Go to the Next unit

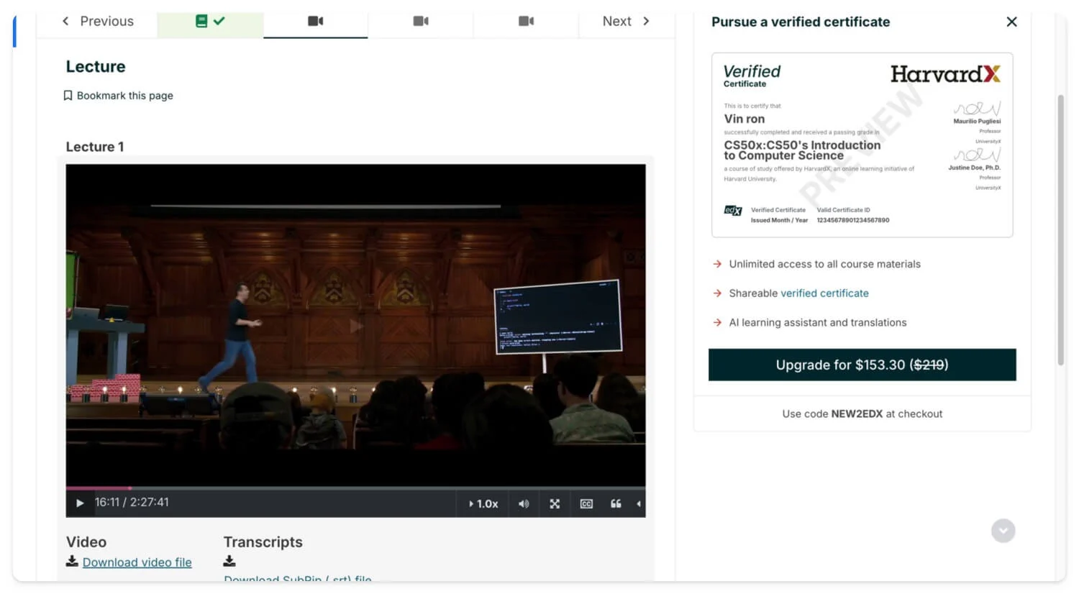coord(626,22)
